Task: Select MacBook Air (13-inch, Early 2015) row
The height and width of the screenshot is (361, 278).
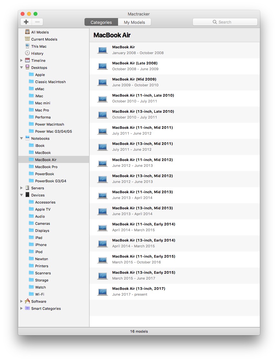Action: coord(174,276)
